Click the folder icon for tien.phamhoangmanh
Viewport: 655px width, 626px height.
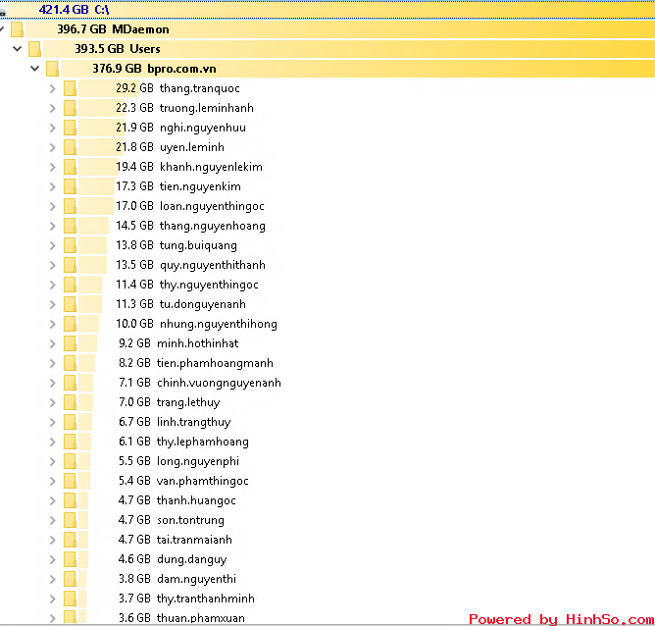70,364
